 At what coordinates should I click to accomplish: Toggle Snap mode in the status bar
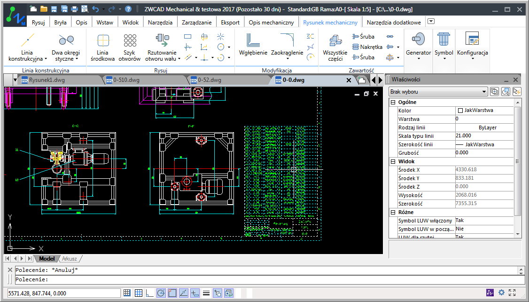tap(127, 293)
